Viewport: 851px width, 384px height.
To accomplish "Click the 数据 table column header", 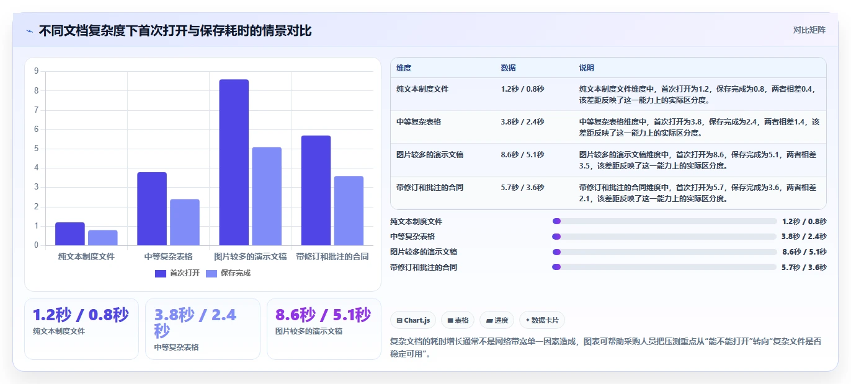I will pos(508,68).
